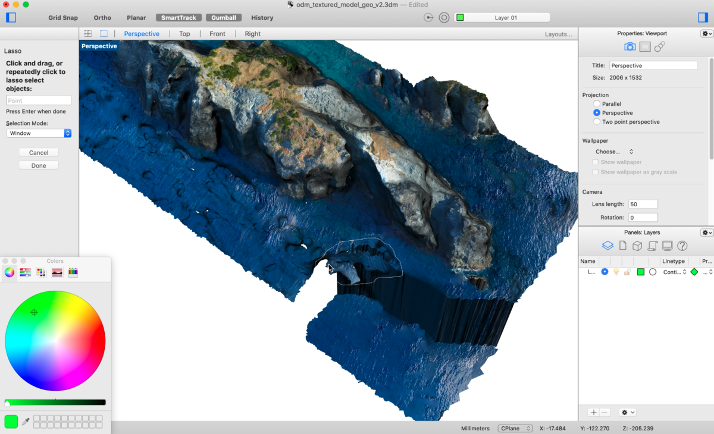The image size is (714, 434).
Task: Select the color sliders picker mode
Action: pos(25,272)
